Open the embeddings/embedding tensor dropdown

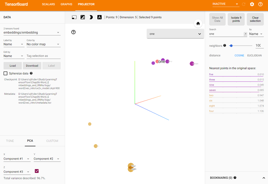32,32
